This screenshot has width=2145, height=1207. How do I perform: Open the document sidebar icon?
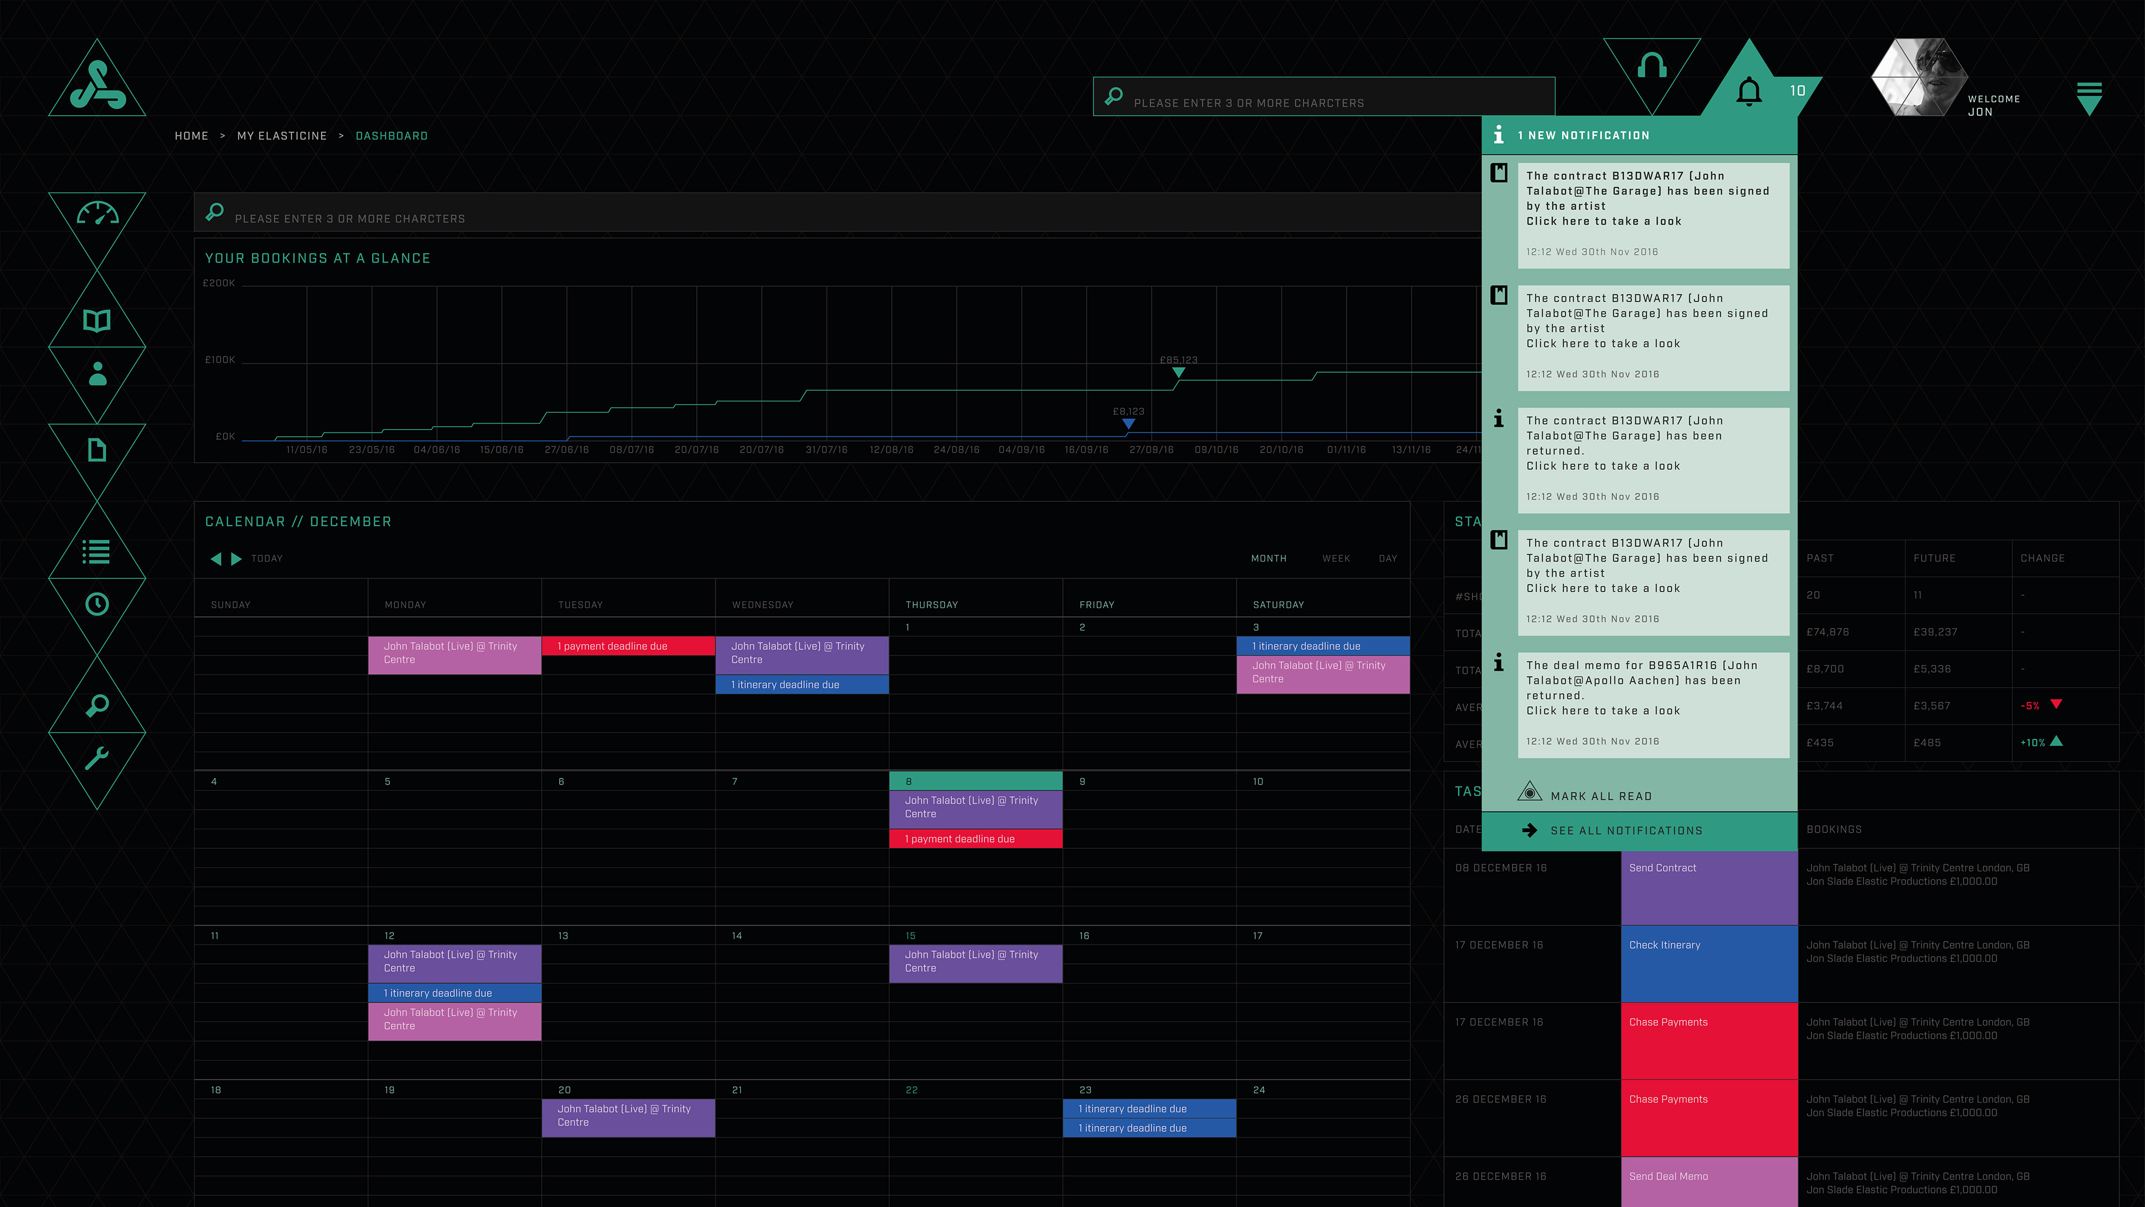click(x=97, y=450)
